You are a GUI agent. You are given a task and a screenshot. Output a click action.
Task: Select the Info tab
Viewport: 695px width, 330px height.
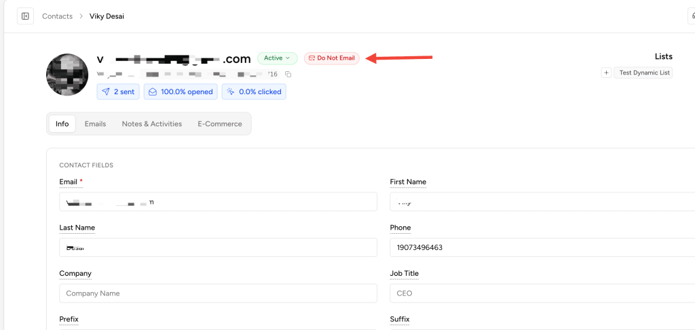click(x=62, y=124)
